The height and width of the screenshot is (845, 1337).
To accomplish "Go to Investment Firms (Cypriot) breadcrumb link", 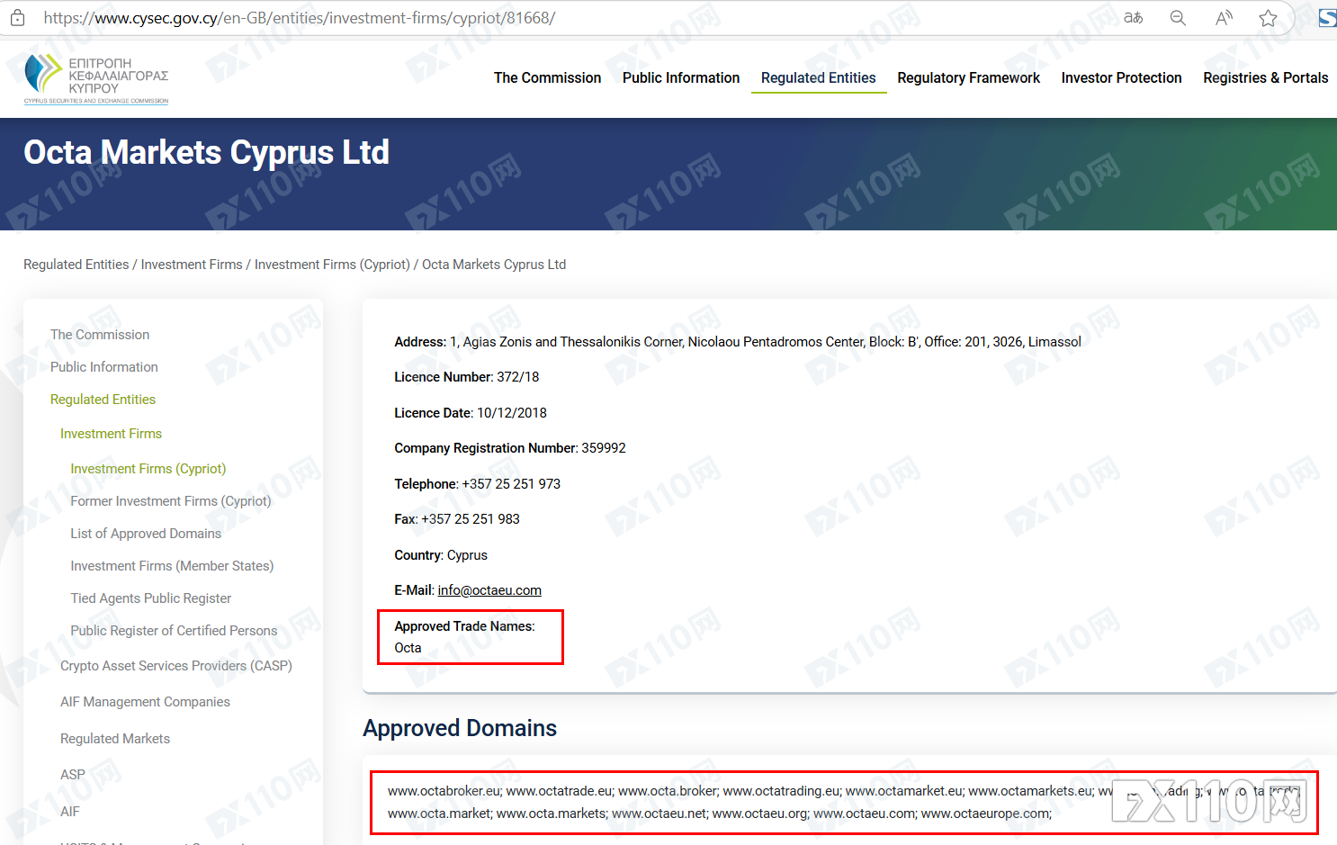I will [332, 265].
